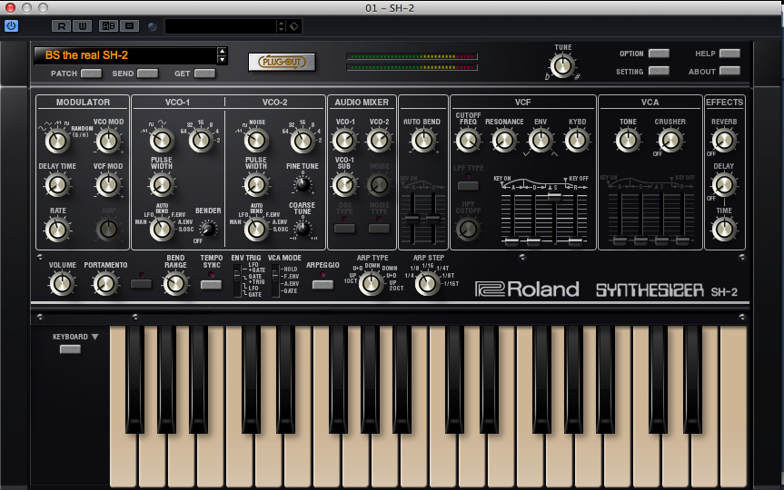
Task: Toggle the plugin power bypass button
Action: click(x=11, y=25)
